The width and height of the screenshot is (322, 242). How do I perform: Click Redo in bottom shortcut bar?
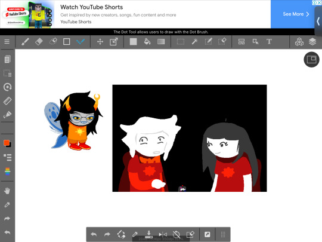(107, 234)
